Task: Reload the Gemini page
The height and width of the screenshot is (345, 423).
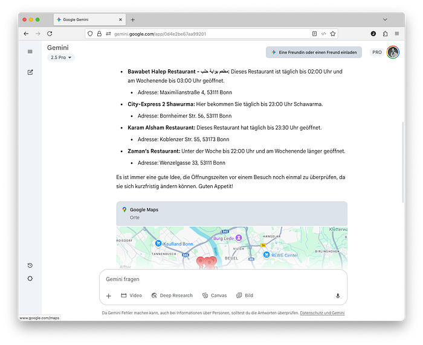Action: (50, 34)
